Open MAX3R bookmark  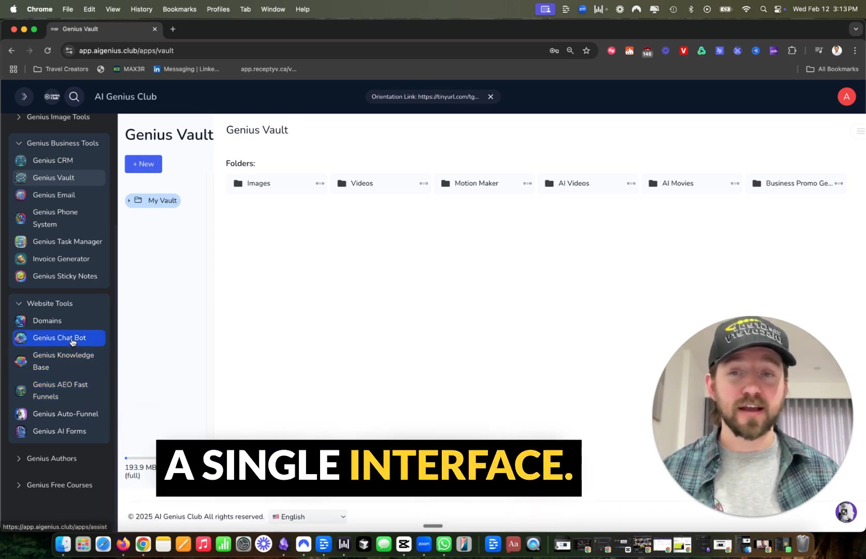tap(129, 69)
